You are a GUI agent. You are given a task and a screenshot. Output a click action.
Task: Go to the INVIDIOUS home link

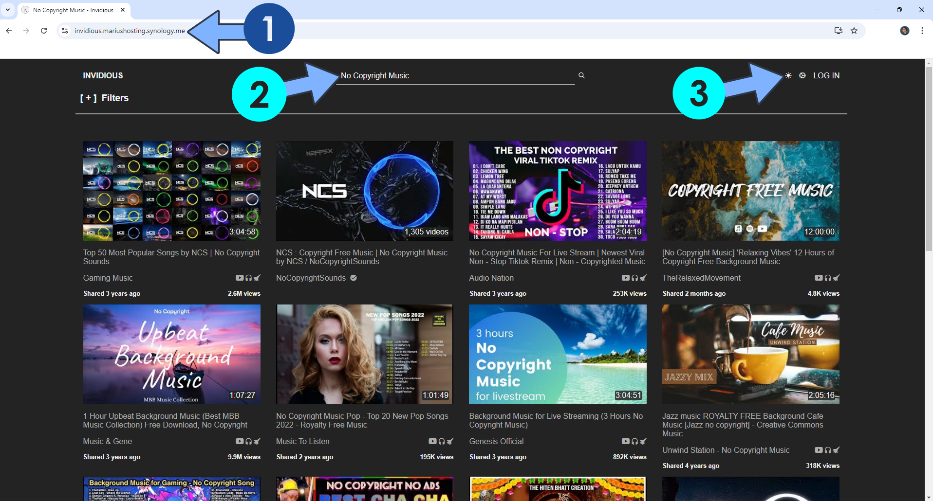coord(103,75)
